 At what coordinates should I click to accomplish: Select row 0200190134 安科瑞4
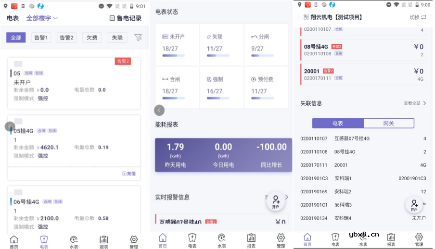[x=363, y=218]
